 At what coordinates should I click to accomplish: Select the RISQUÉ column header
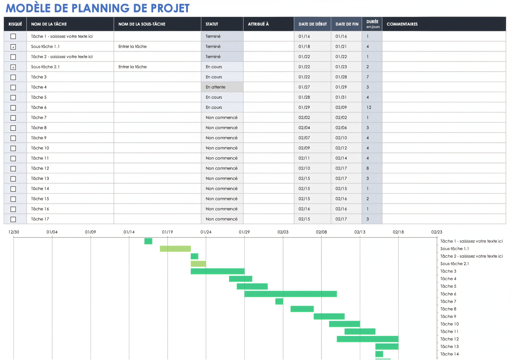[15, 24]
